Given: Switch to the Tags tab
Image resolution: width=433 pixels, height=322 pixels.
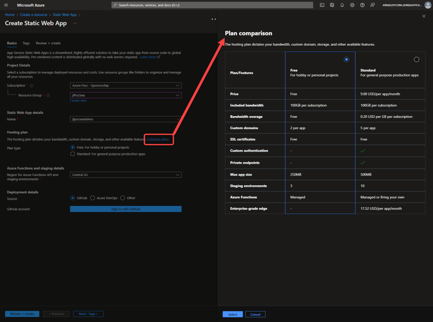Looking at the screenshot, I should pyautogui.click(x=26, y=43).
